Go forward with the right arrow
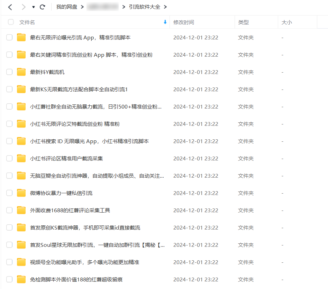 pyautogui.click(x=24, y=7)
